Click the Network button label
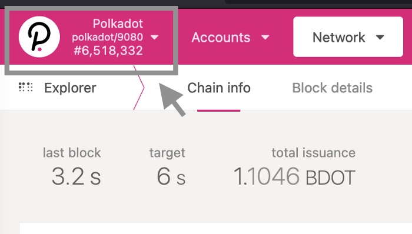412x234 pixels. tap(338, 38)
